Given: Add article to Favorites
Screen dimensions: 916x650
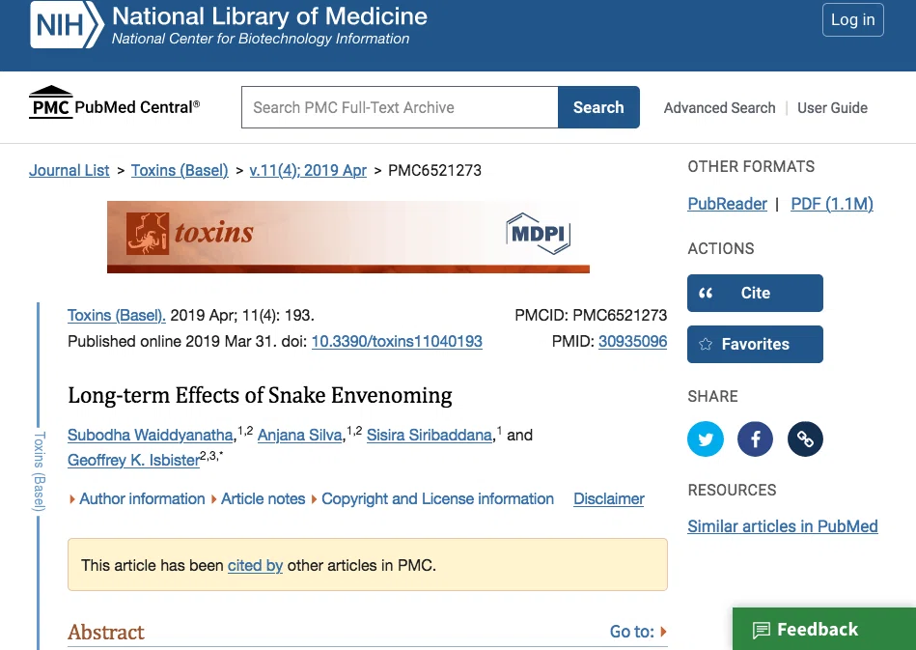Looking at the screenshot, I should tap(755, 344).
